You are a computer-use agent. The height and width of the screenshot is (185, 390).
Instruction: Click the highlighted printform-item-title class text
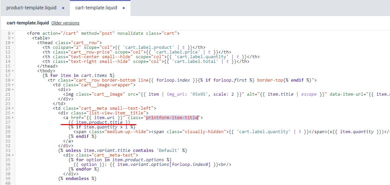pyautogui.click(x=171, y=118)
